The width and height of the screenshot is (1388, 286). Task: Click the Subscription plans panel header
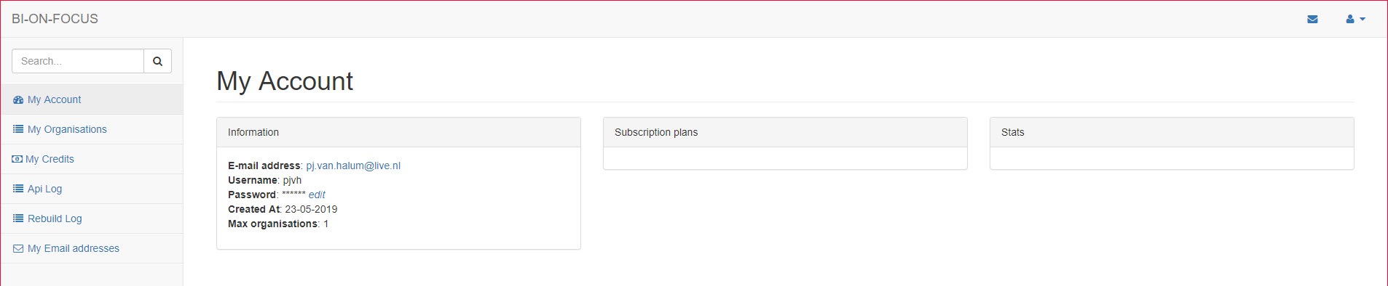coord(785,132)
